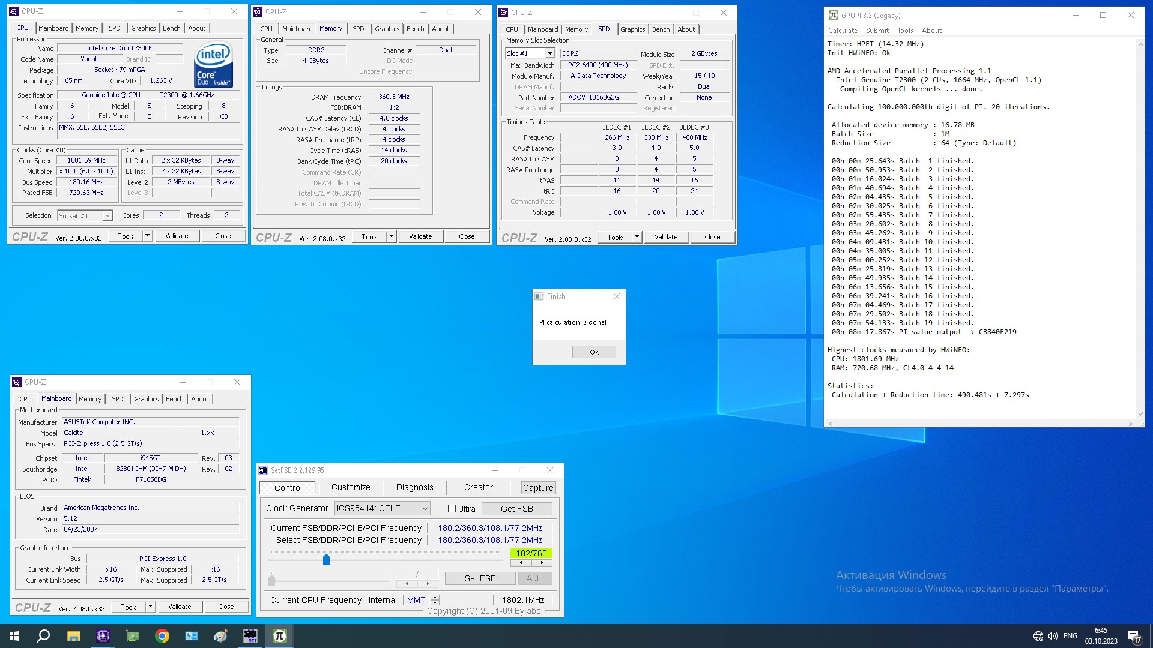Click right arrow below 182/760 value
The width and height of the screenshot is (1153, 648).
point(542,563)
